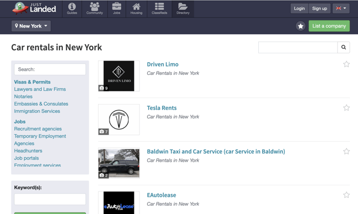
Task: View the Driven Limo logo thumbnail
Action: pyautogui.click(x=119, y=76)
